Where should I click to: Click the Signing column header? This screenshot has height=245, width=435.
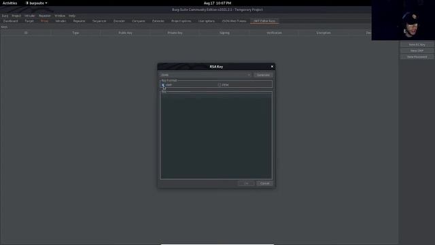point(224,33)
